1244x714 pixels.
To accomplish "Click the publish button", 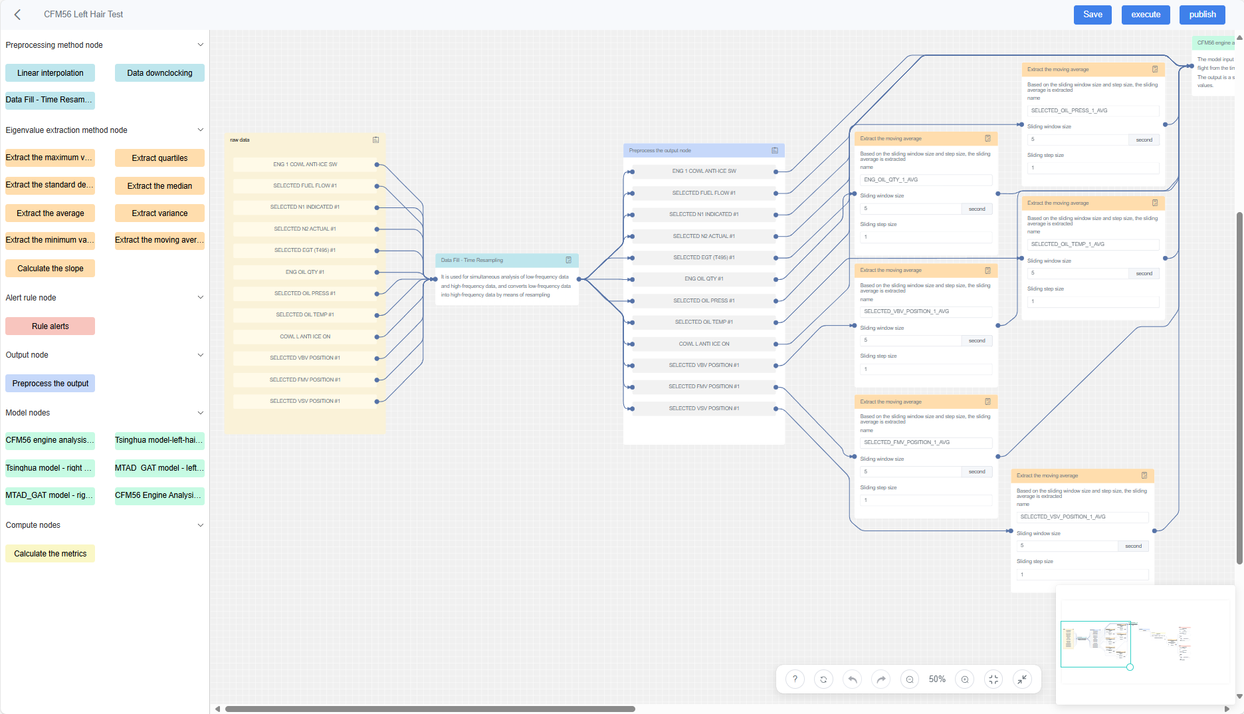I will [x=1202, y=14].
